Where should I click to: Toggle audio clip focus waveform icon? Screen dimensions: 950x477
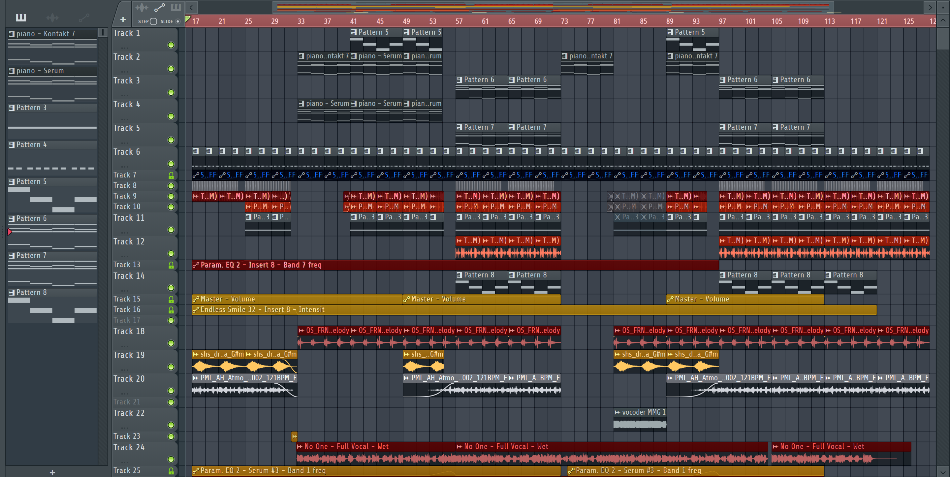(142, 7)
